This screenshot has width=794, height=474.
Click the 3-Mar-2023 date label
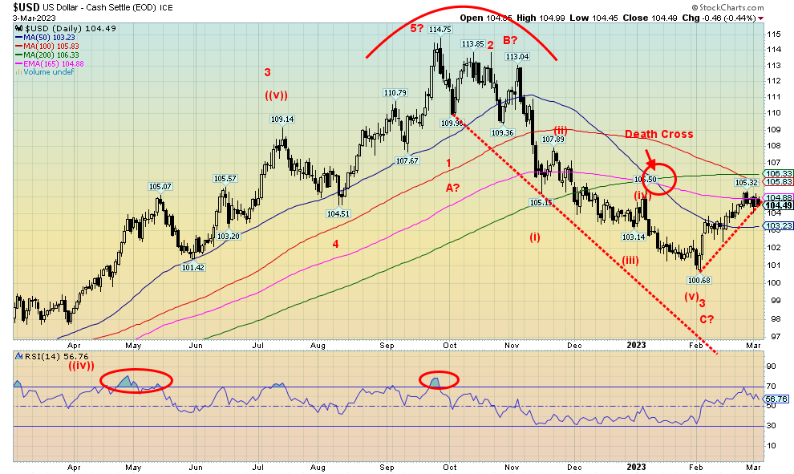26,18
